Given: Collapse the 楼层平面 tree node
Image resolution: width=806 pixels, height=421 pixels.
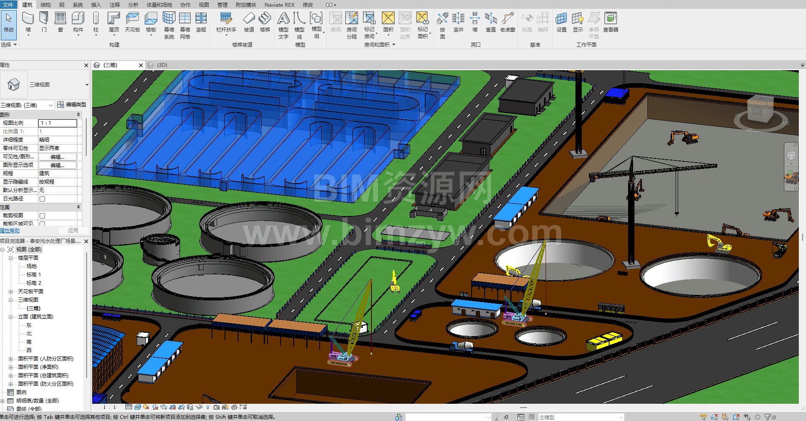Looking at the screenshot, I should pos(11,258).
